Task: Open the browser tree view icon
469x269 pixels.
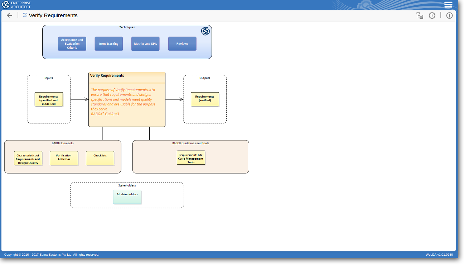Action: (x=420, y=15)
